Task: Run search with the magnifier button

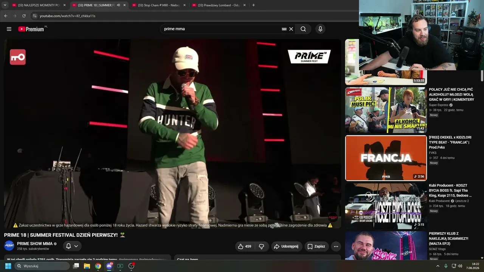Action: 303,29
